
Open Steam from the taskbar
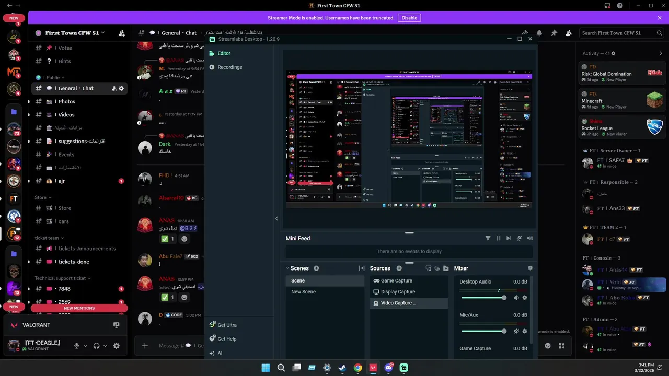point(342,368)
